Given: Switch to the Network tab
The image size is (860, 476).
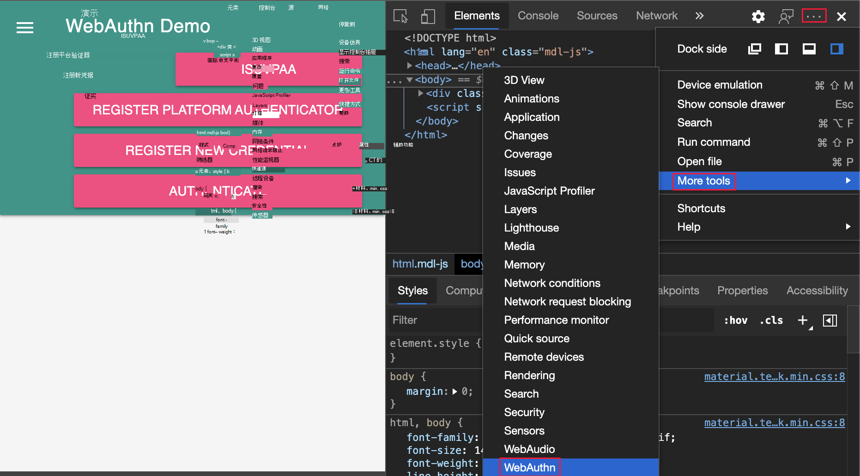Looking at the screenshot, I should point(657,16).
